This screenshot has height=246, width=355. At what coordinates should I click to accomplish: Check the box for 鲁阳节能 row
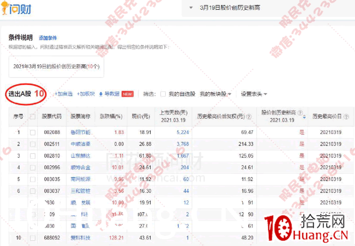pos(33,133)
